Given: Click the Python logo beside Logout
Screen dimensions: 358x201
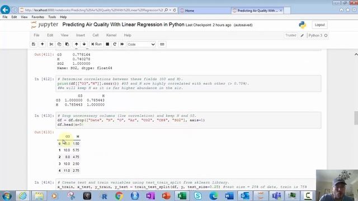Looking at the screenshot, I should pyautogui.click(x=302, y=25).
